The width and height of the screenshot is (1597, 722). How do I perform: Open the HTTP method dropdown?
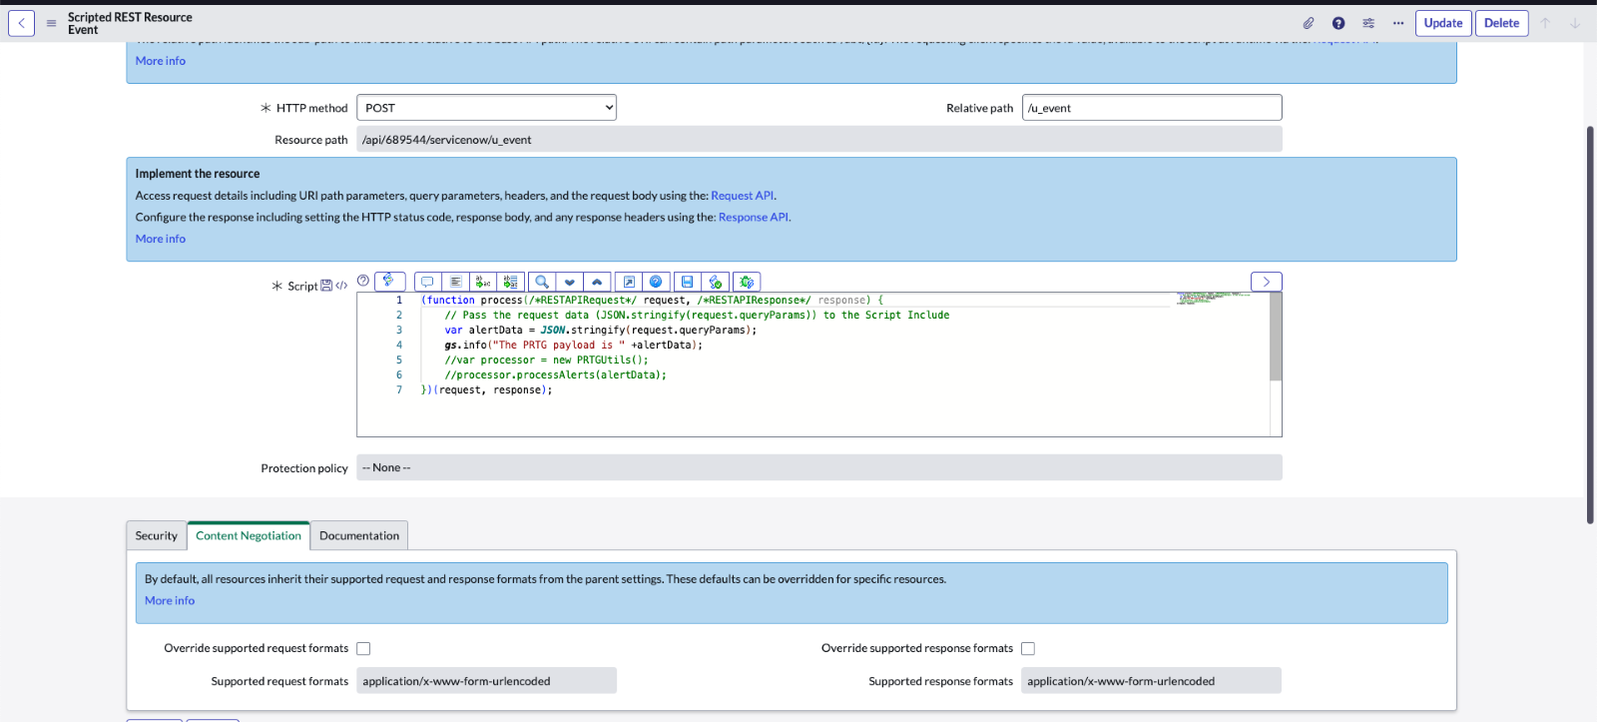(x=486, y=108)
